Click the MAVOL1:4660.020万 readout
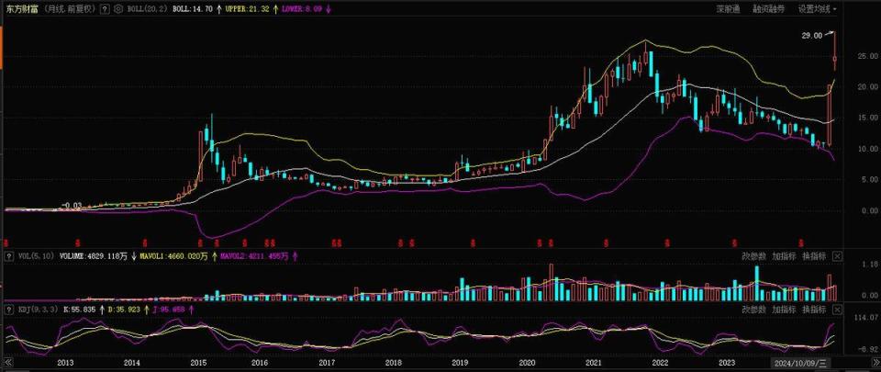Screen dimensions: 881x372 (x=173, y=256)
